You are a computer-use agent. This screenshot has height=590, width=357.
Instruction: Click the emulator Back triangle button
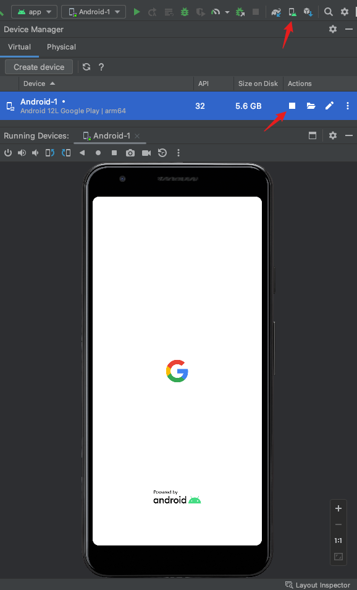(82, 153)
